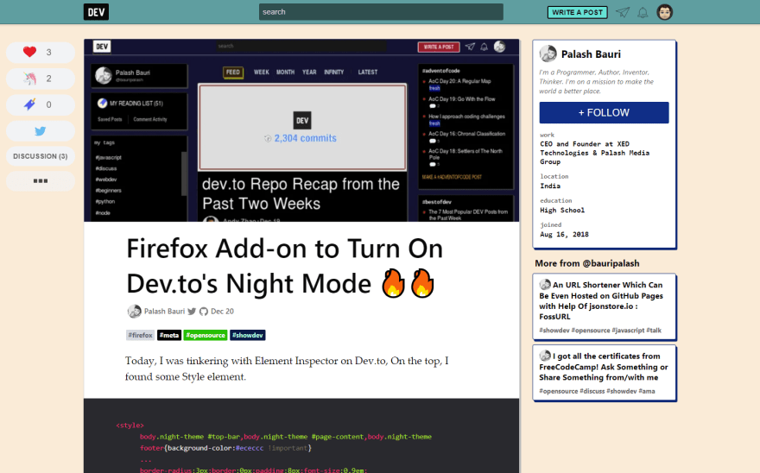
Task: Open author's Twitter icon in byline
Action: [x=192, y=311]
